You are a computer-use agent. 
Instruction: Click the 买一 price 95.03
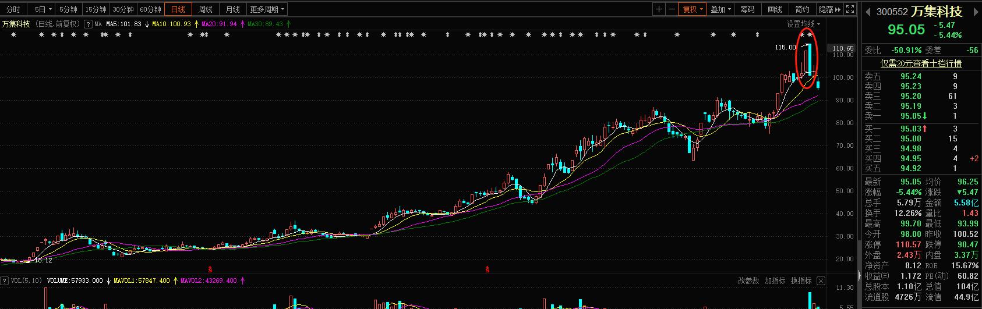click(x=910, y=129)
